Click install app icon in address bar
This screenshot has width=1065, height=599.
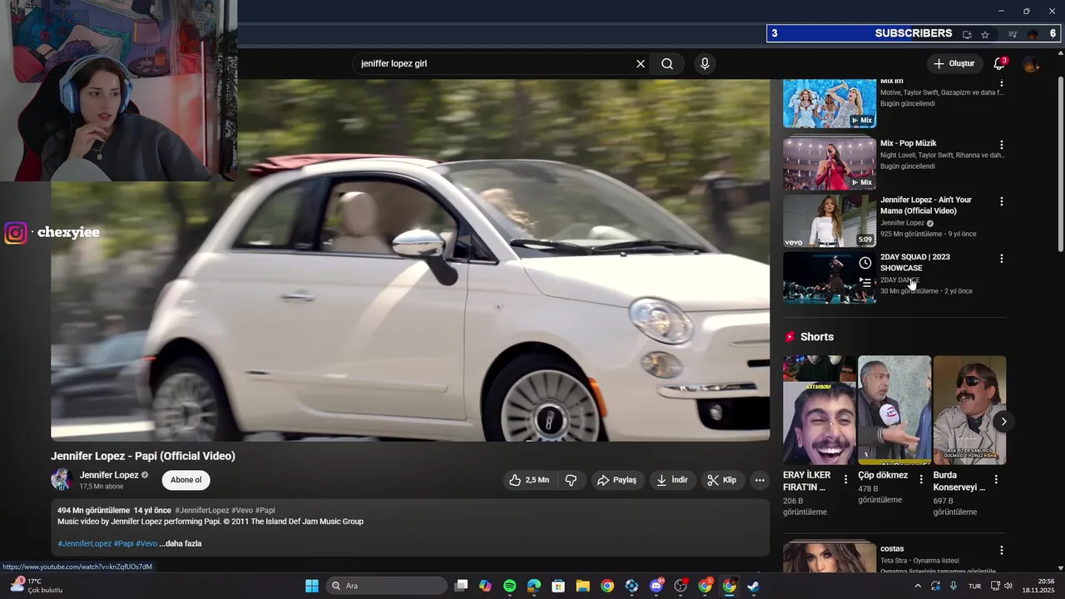pyautogui.click(x=967, y=34)
